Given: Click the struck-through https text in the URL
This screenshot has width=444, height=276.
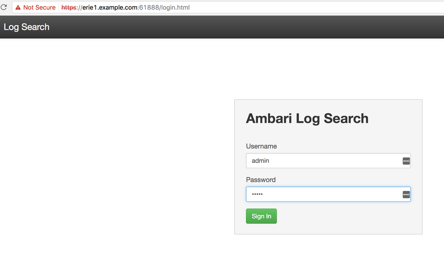Looking at the screenshot, I should [x=68, y=7].
